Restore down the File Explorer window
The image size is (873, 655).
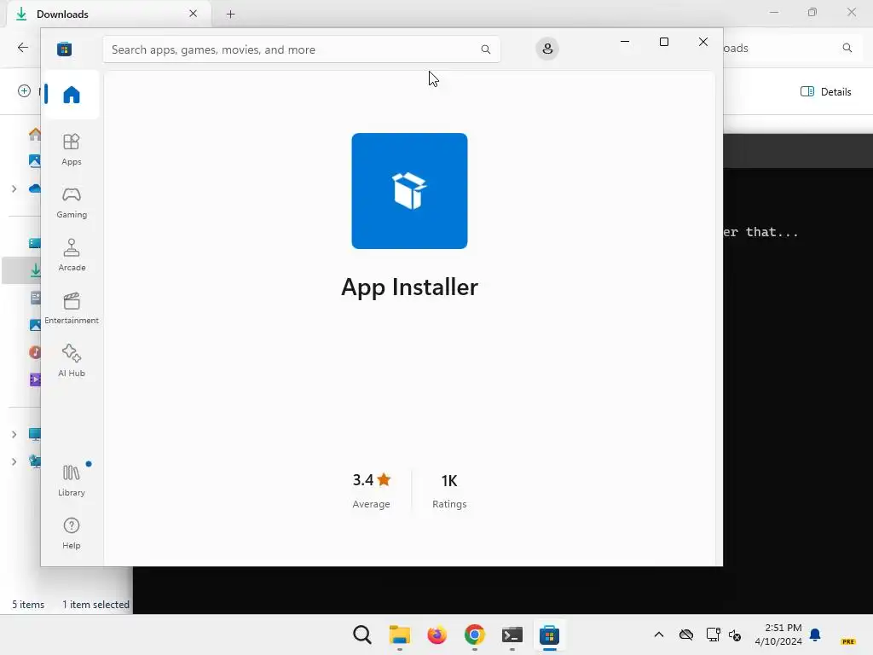pyautogui.click(x=812, y=12)
